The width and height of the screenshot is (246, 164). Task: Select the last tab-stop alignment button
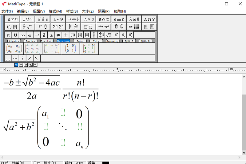(35, 65)
